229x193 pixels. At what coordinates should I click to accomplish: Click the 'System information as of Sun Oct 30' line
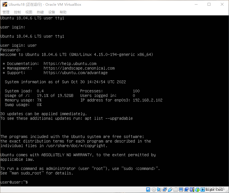pyautogui.click(x=65, y=82)
